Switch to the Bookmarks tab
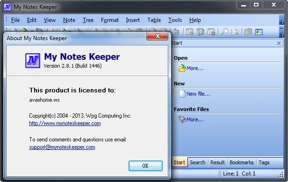 coord(242,162)
